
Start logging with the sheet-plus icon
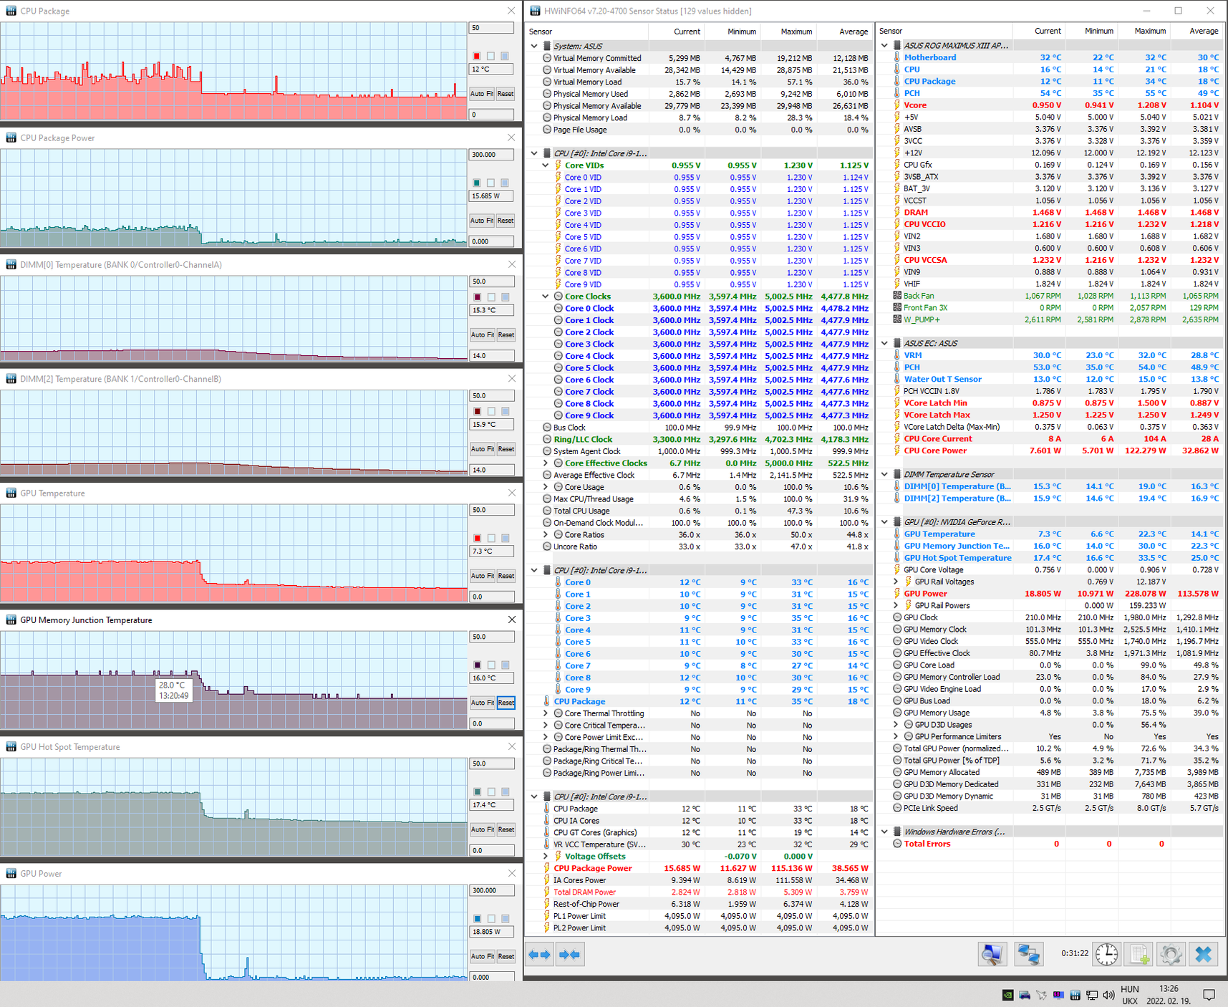pyautogui.click(x=1140, y=955)
